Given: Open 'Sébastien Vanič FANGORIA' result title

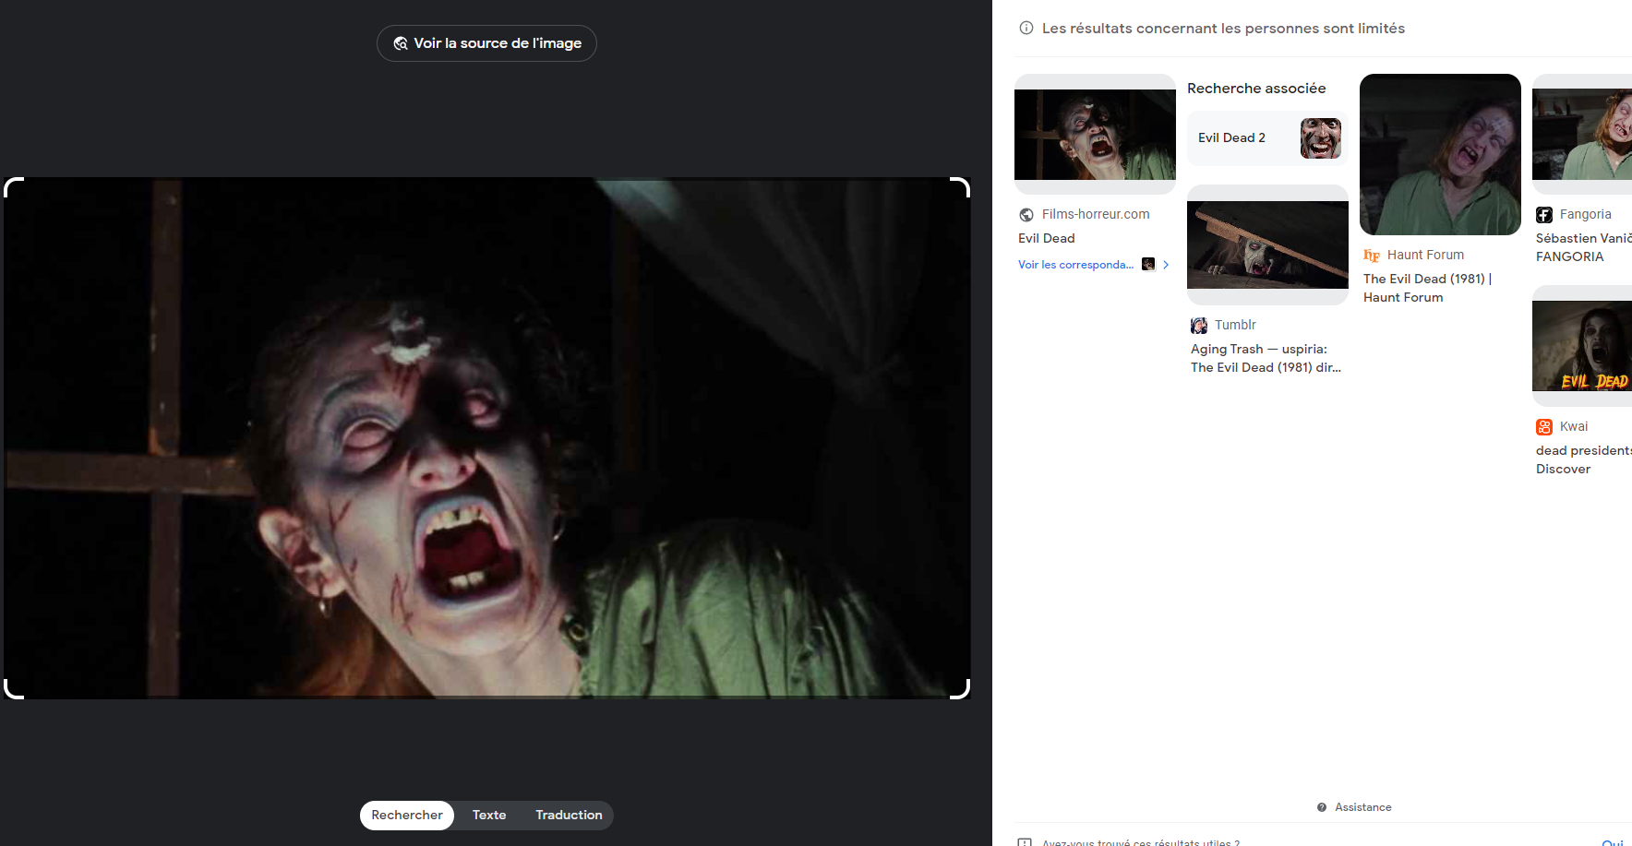Looking at the screenshot, I should coord(1583,247).
